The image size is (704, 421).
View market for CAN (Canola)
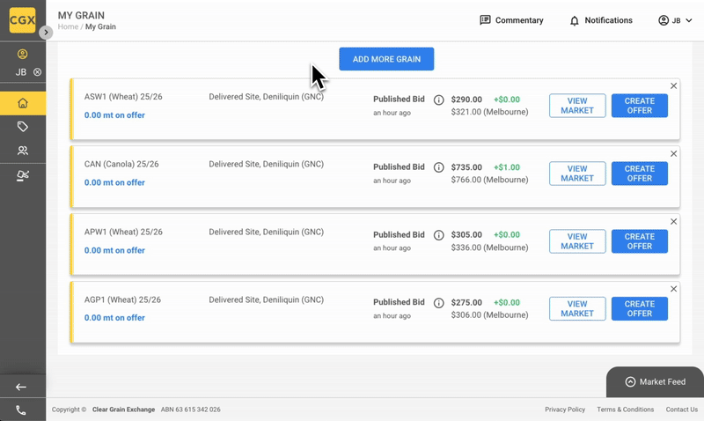(x=577, y=174)
